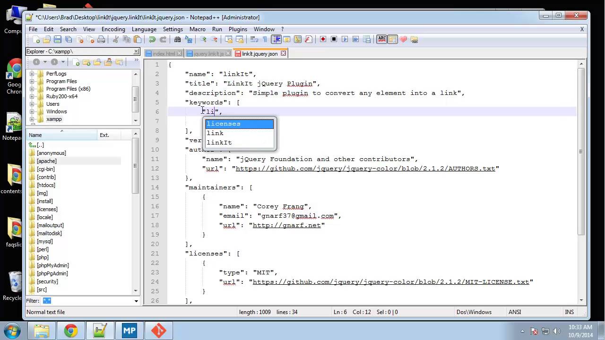Open Chrome from the Windows taskbar
605x340 pixels.
pos(71,331)
